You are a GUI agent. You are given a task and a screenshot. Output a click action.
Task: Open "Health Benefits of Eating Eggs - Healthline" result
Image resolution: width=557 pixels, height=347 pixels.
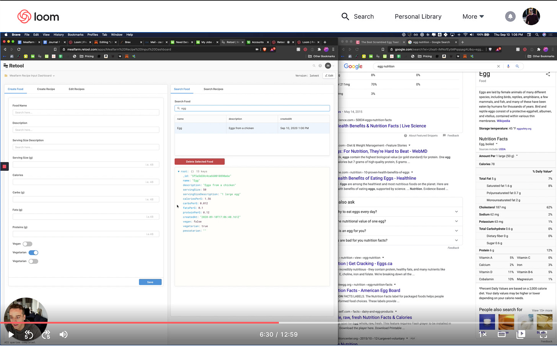[377, 178]
